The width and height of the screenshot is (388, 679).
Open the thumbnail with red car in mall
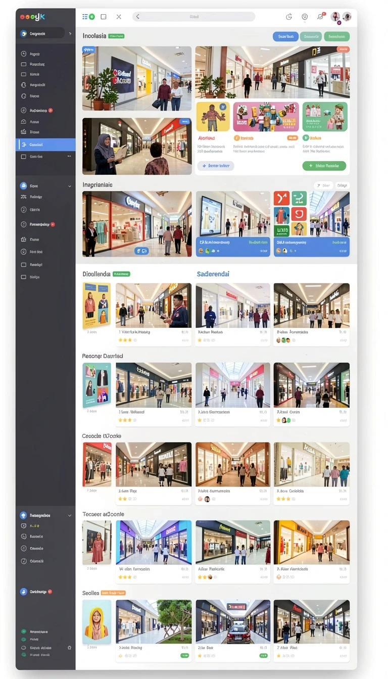pos(233,621)
